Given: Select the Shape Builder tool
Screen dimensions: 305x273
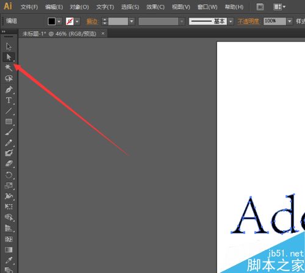Looking at the screenshot, I should click(x=9, y=218).
